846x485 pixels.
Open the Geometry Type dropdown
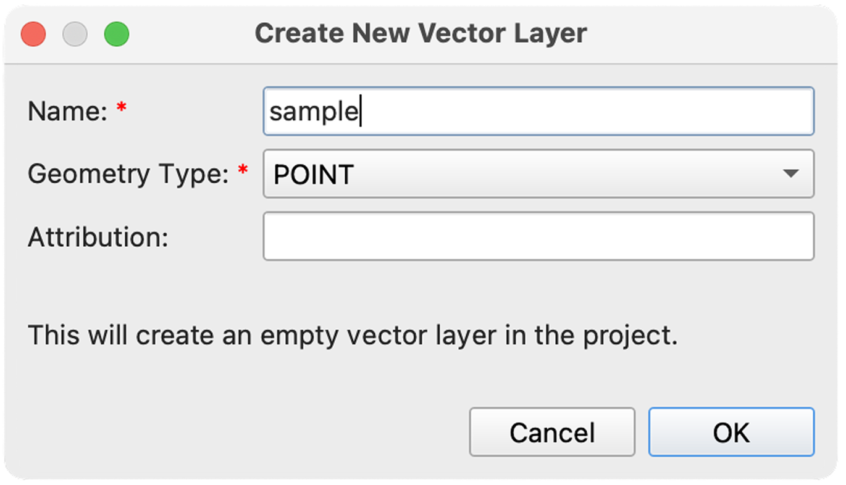point(537,174)
